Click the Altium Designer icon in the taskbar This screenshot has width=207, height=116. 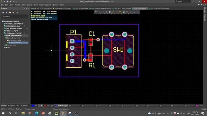click(63, 113)
